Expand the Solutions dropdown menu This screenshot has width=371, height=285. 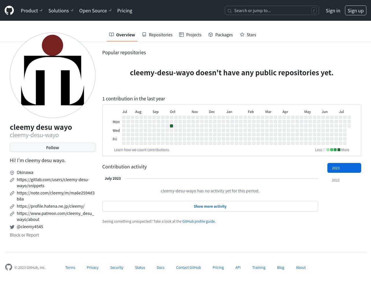pyautogui.click(x=61, y=10)
